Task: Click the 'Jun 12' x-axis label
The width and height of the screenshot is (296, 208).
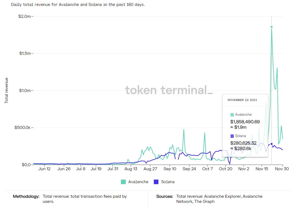Action: point(44,169)
